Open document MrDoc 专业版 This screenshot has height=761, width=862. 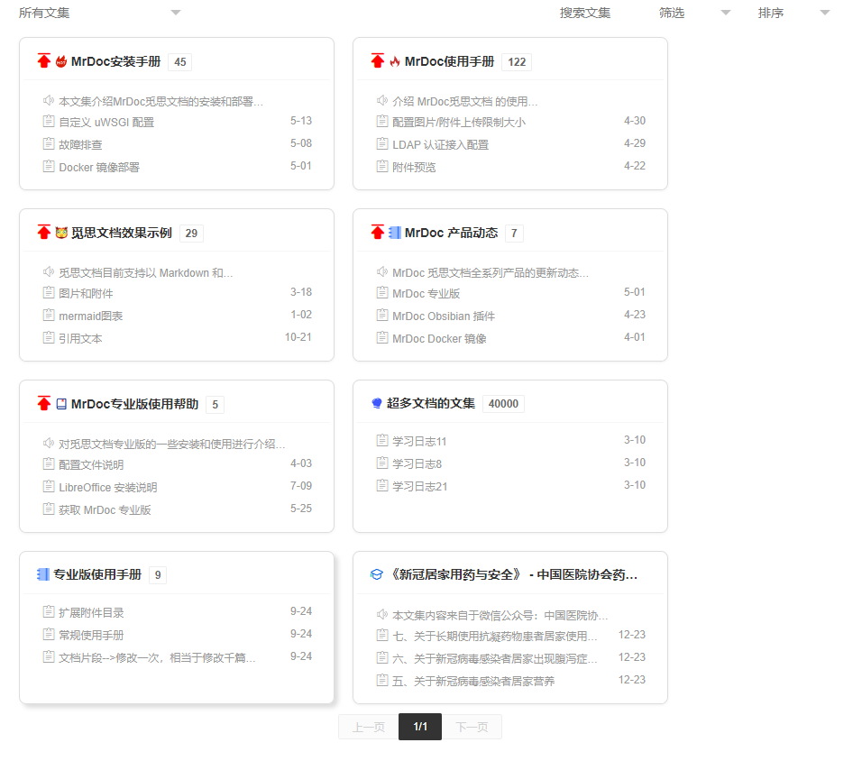426,294
